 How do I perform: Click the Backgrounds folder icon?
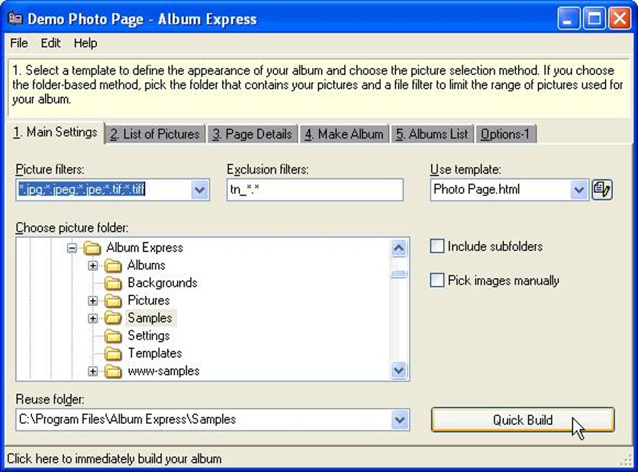tap(113, 283)
